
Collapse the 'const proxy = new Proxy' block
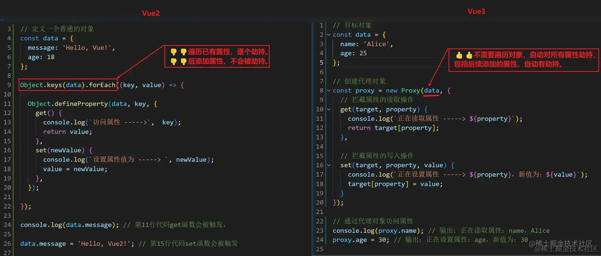329,91
